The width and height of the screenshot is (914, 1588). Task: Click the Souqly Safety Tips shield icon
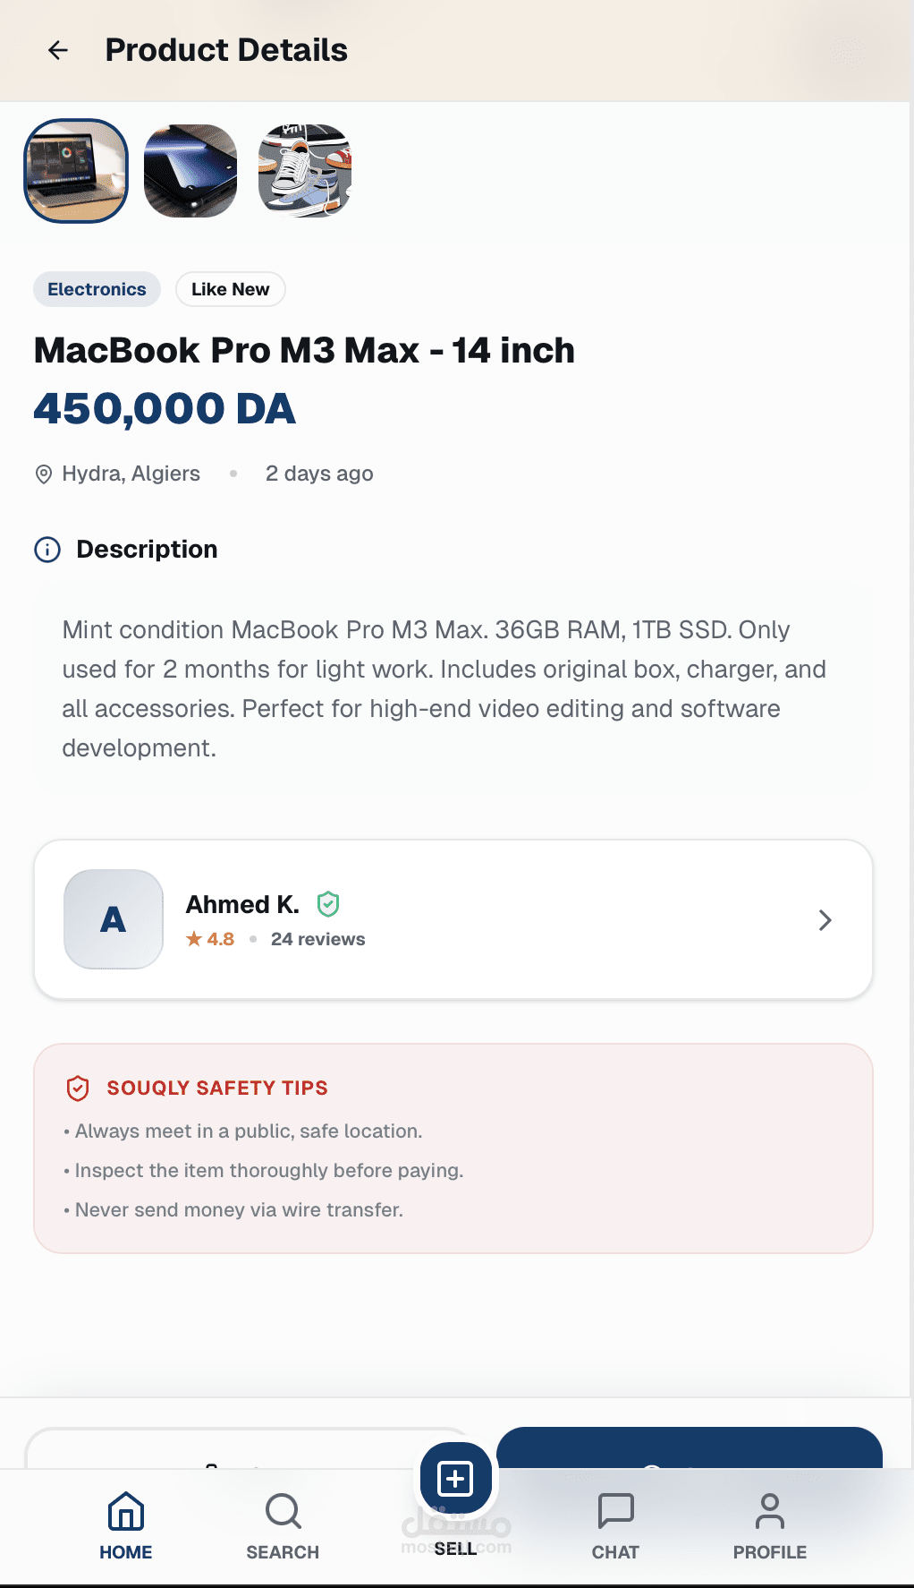point(78,1088)
